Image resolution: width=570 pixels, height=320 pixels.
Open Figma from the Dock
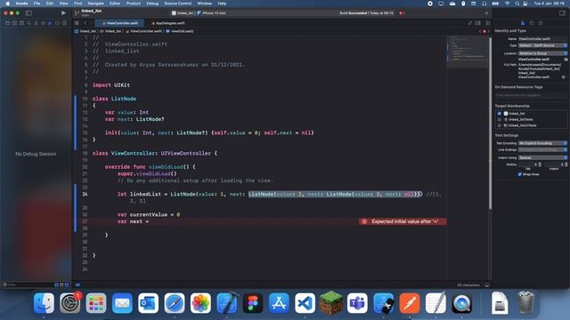253,303
